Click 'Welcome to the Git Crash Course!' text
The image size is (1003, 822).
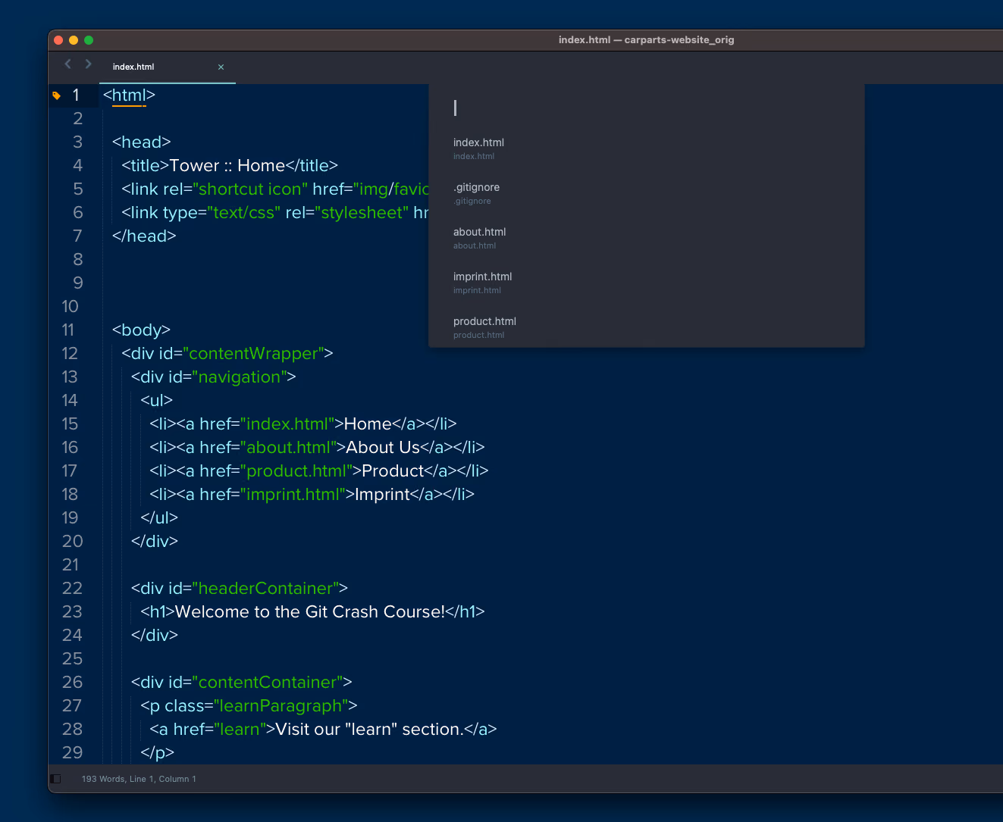pyautogui.click(x=310, y=612)
